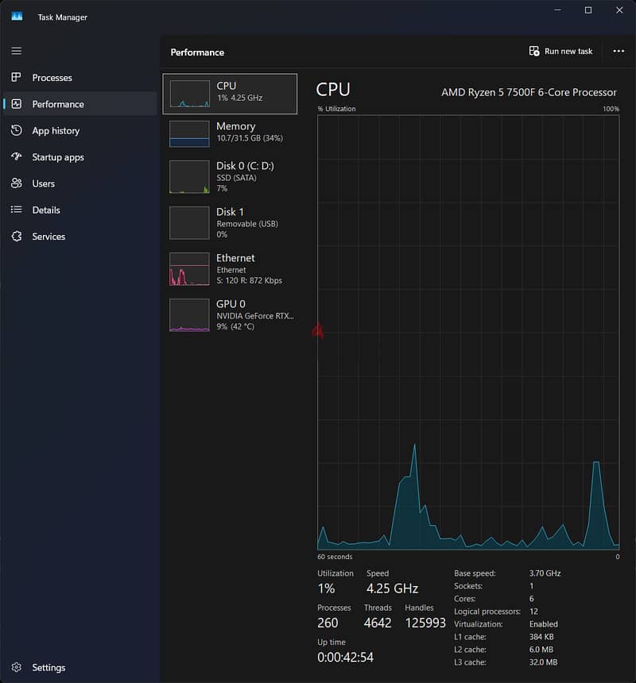
Task: Click the Task Manager app icon
Action: tap(17, 17)
